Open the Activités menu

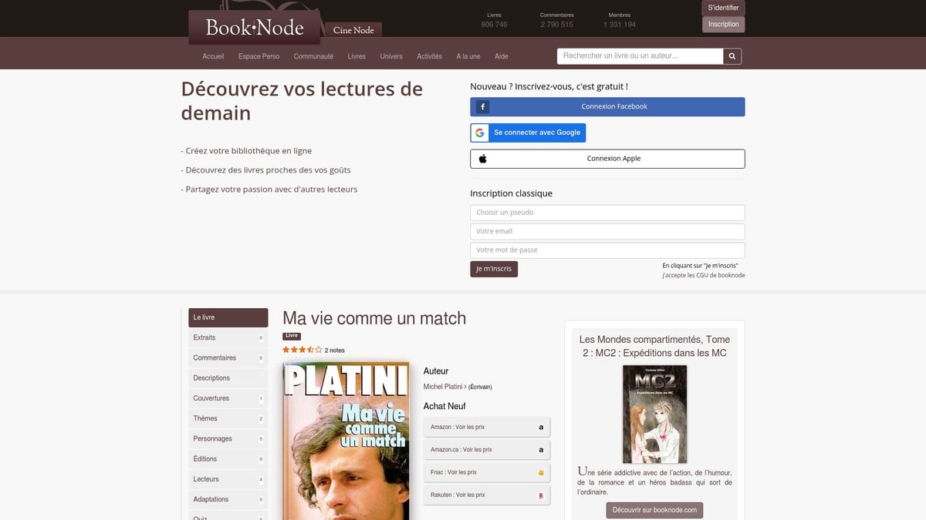click(429, 56)
